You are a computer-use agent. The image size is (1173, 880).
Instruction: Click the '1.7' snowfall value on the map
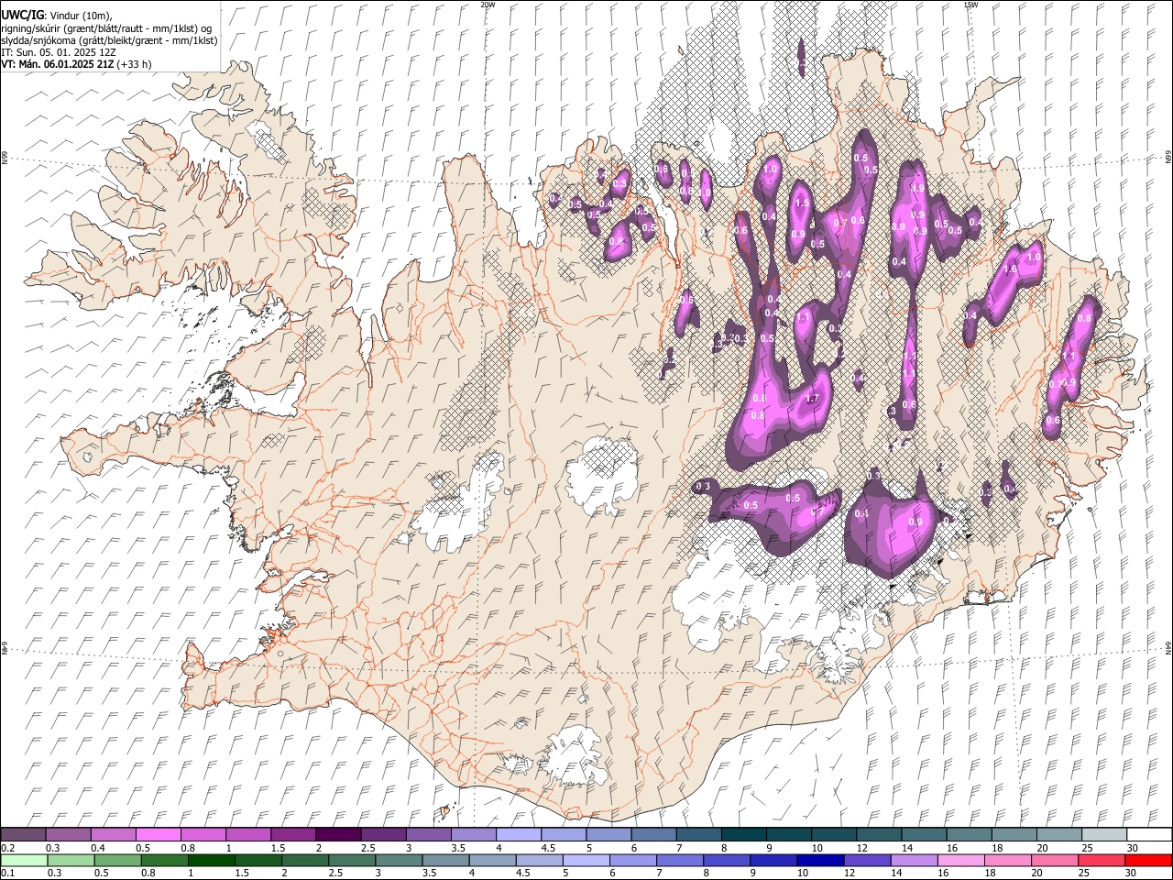click(x=812, y=399)
